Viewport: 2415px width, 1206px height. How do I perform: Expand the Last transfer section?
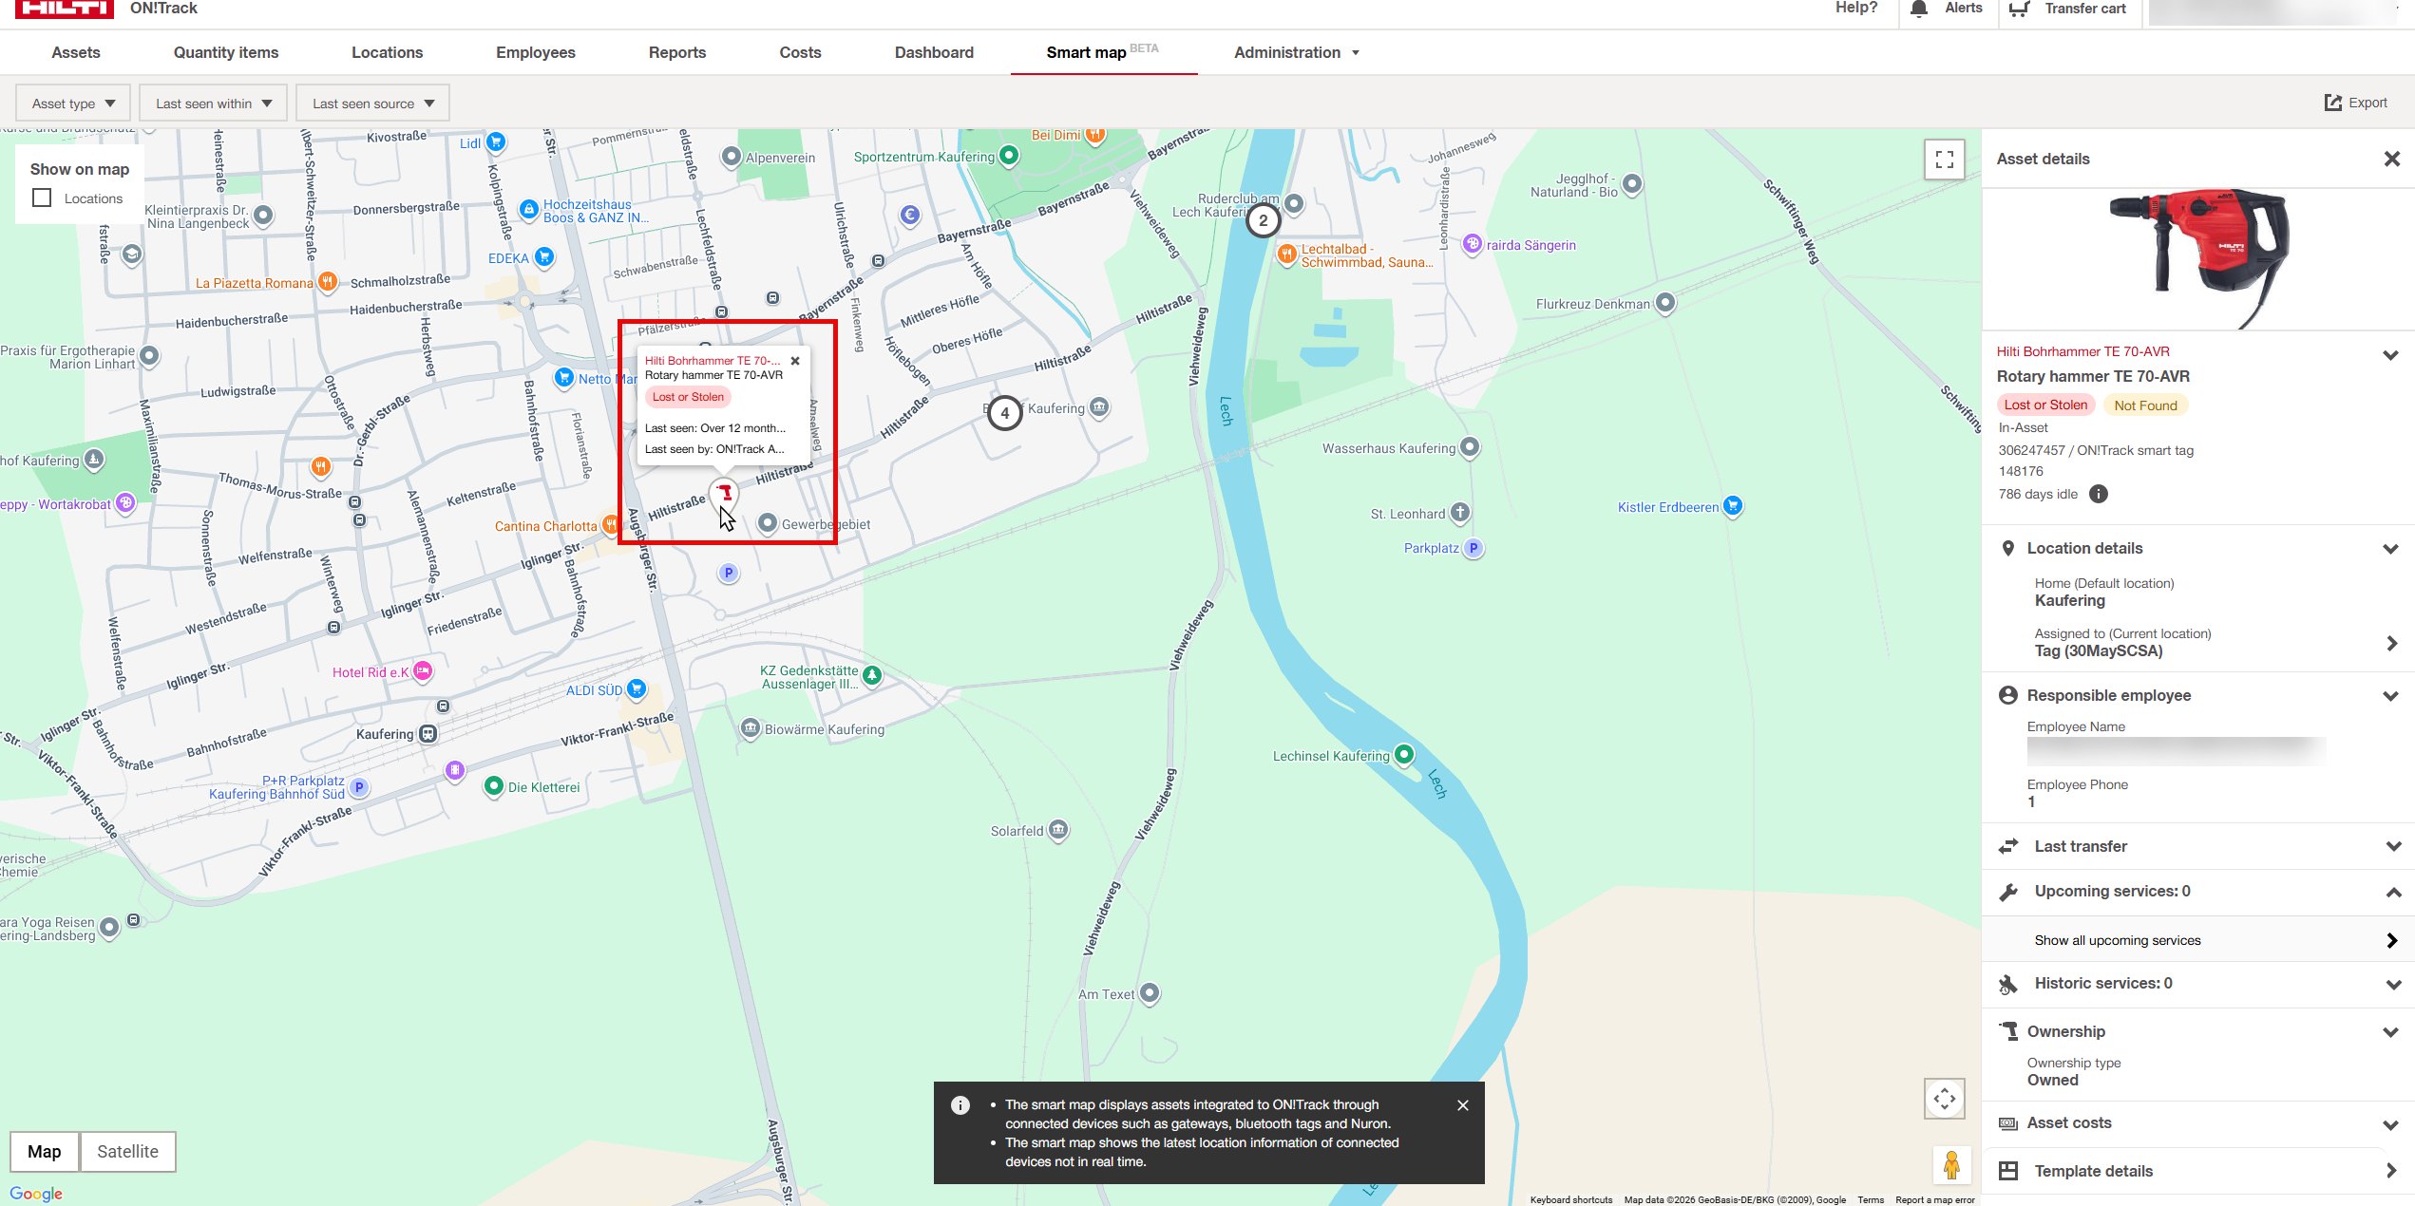pos(2392,846)
